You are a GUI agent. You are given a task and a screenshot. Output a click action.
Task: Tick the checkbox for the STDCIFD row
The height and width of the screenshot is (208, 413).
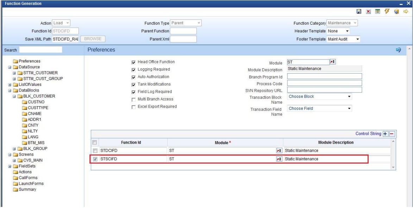click(x=95, y=151)
